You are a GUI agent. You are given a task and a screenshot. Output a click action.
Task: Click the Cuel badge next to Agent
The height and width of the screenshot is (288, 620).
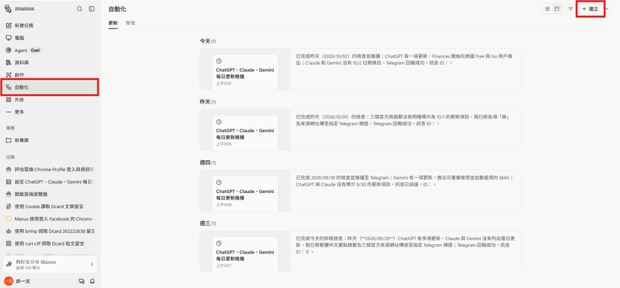(35, 50)
